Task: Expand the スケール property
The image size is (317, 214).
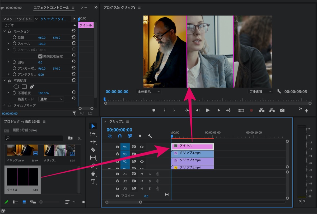Action: pyautogui.click(x=8, y=43)
